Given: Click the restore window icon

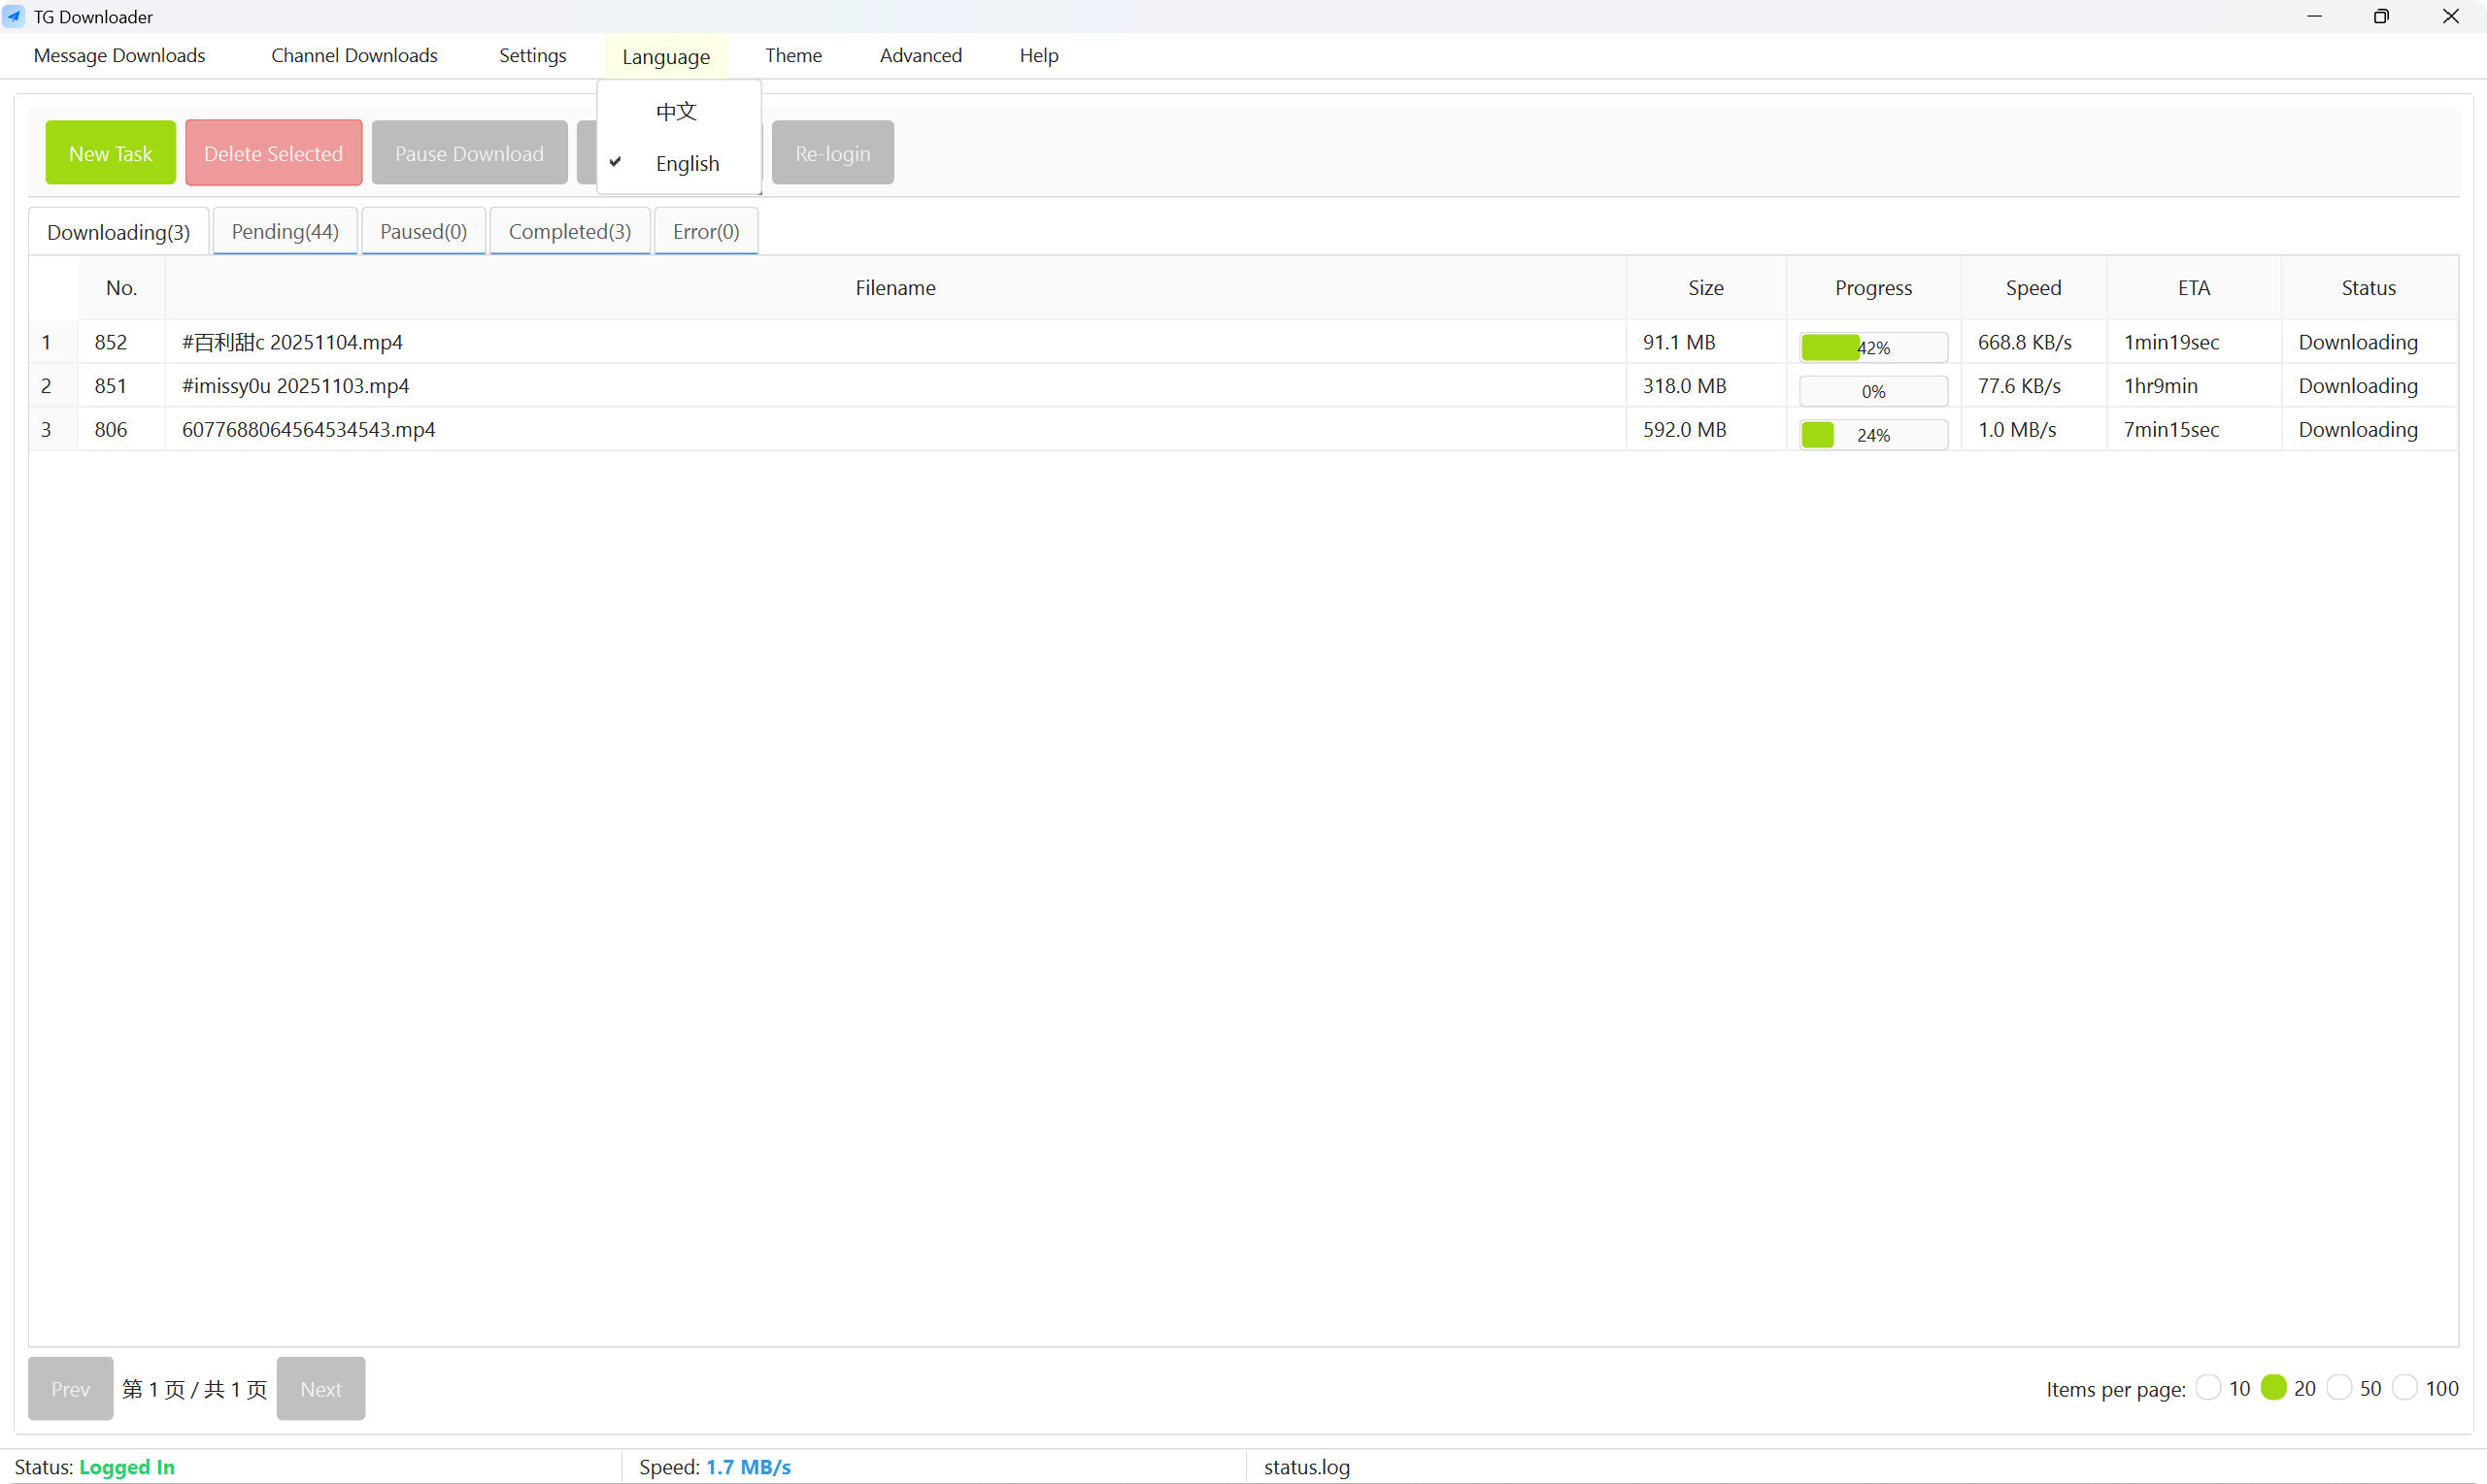Looking at the screenshot, I should coord(2381,16).
